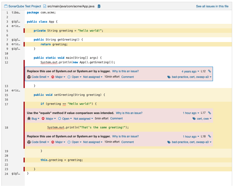Open Major severity dropdown in L12 issue
Screen dimensions: 234x186
60,77
